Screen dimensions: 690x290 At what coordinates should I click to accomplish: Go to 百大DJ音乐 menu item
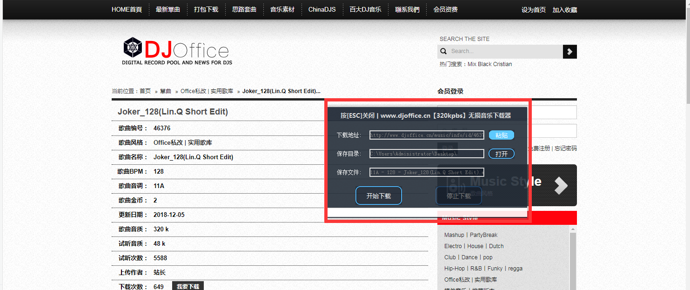[366, 9]
